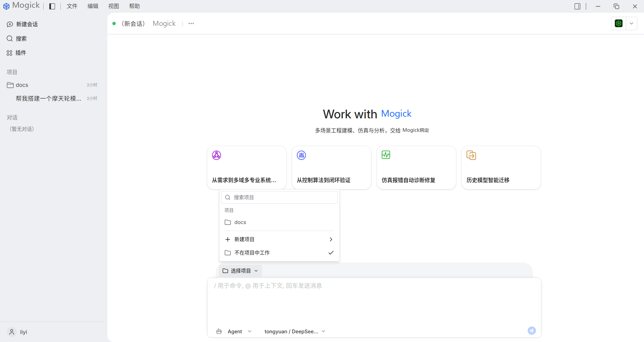Click the 项目 section header in sidebar
Viewport: 644px width, 342px height.
pyautogui.click(x=12, y=72)
